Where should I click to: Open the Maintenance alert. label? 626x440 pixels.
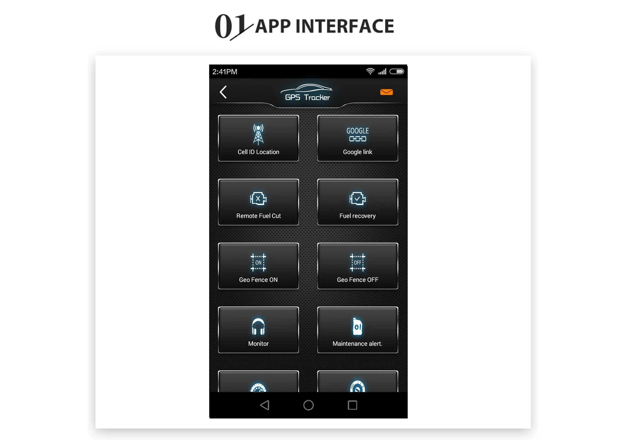[357, 344]
